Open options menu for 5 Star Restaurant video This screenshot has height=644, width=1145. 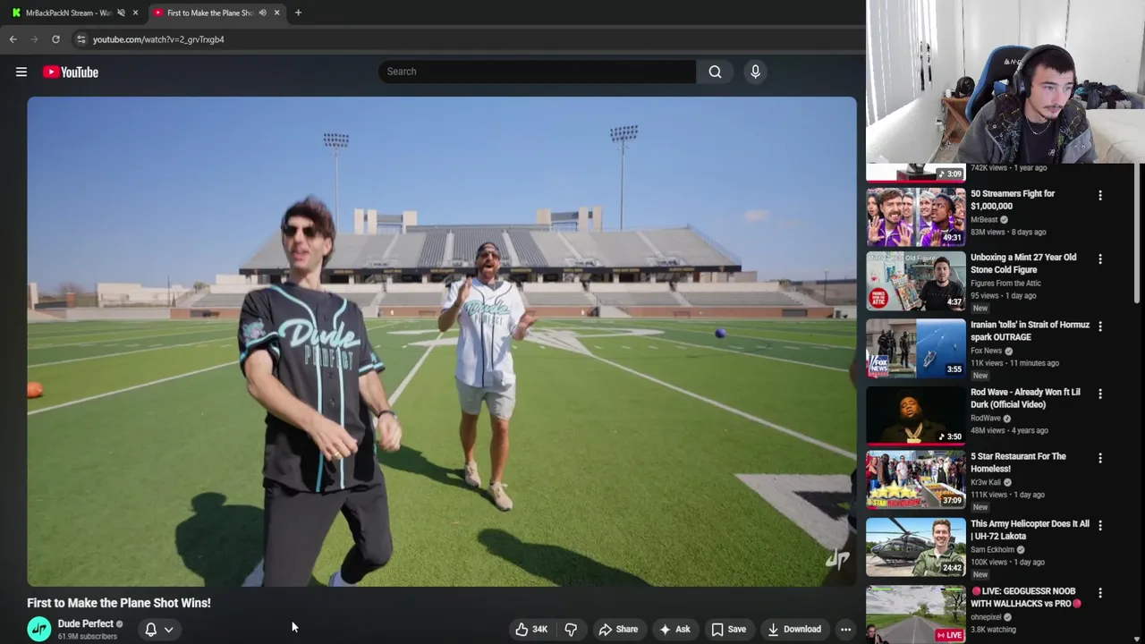tap(1100, 458)
